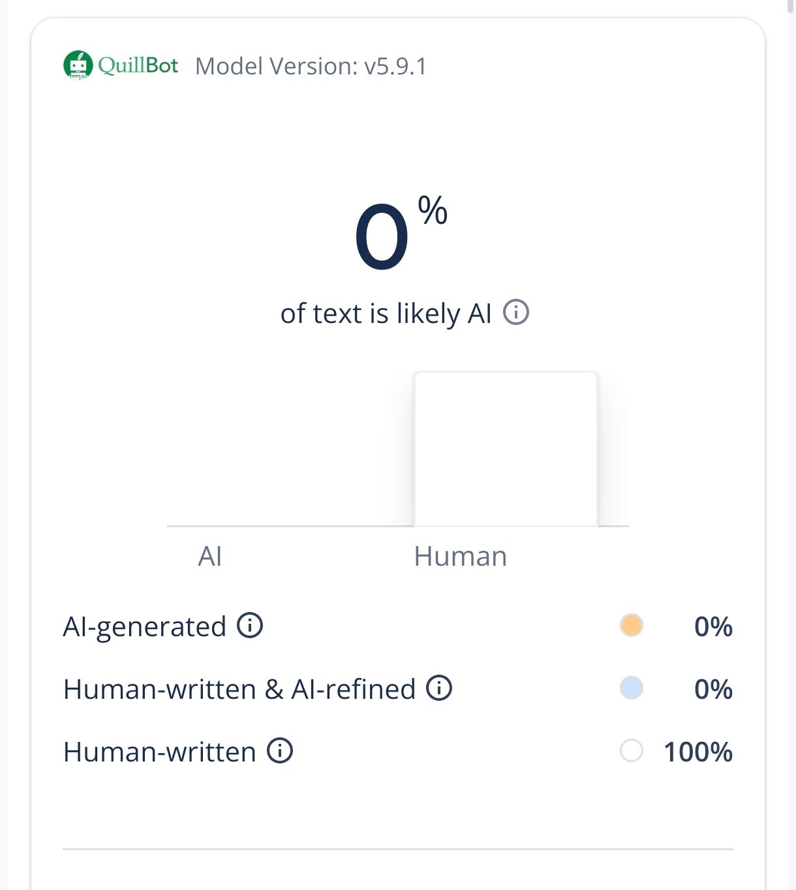The image size is (796, 890).
Task: Select the Human-written row label
Action: click(x=159, y=752)
